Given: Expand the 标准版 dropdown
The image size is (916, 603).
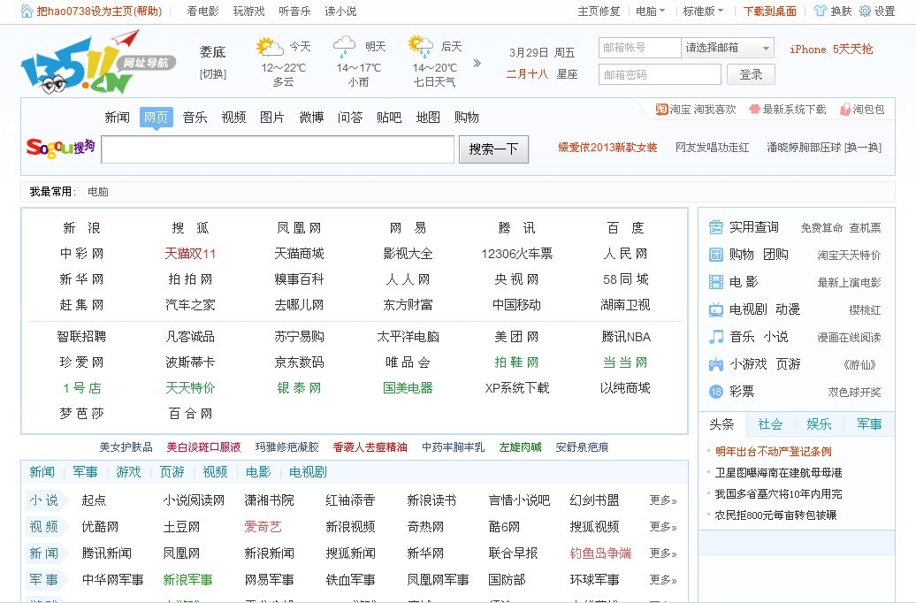Looking at the screenshot, I should (702, 12).
